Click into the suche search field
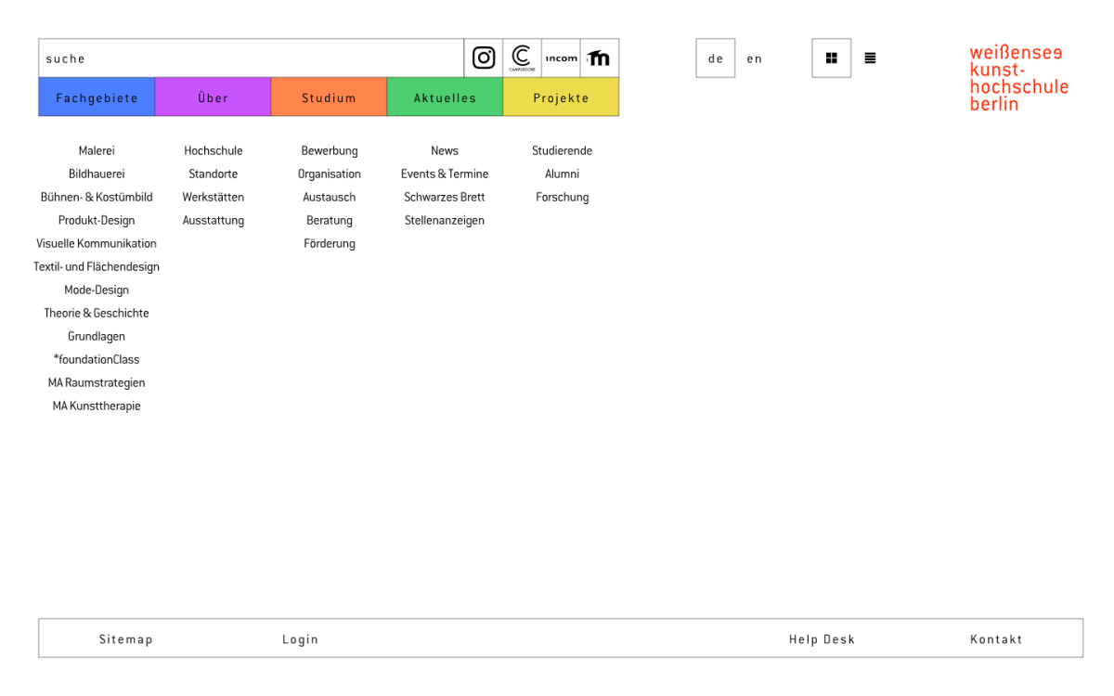Image resolution: width=1114 pixels, height=696 pixels. click(x=251, y=58)
